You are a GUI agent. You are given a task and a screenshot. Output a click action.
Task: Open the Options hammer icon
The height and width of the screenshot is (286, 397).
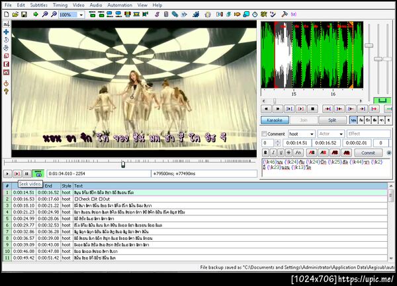click(285, 15)
